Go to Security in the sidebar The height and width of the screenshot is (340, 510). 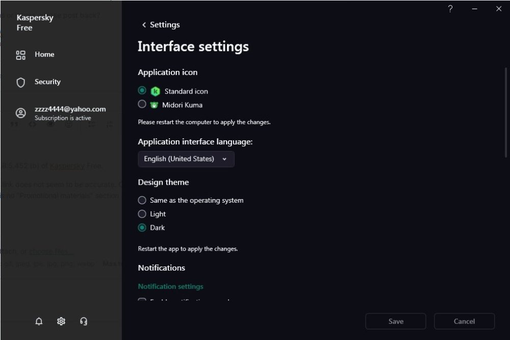click(47, 82)
